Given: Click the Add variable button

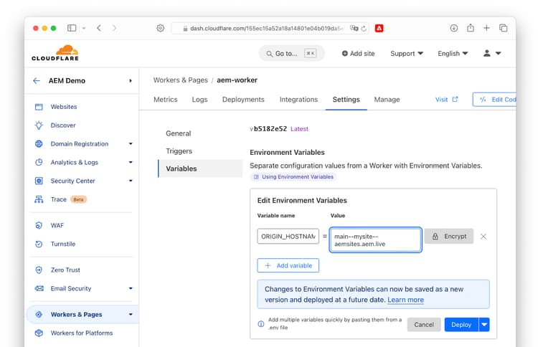Looking at the screenshot, I should click(x=288, y=265).
